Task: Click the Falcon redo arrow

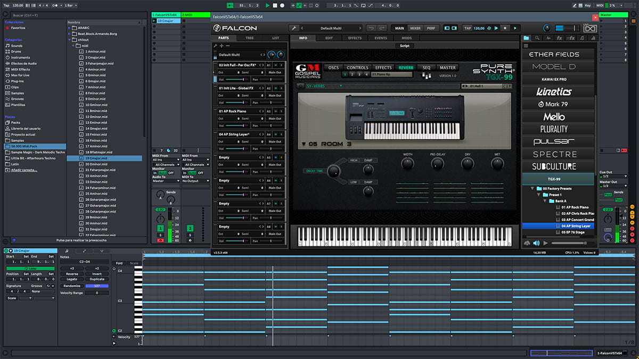Action: click(382, 28)
